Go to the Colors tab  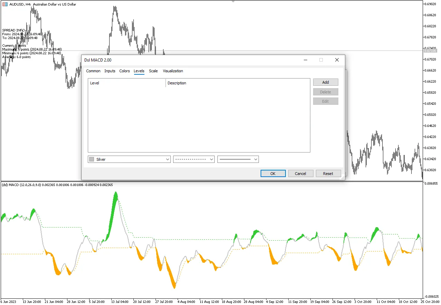pos(124,71)
